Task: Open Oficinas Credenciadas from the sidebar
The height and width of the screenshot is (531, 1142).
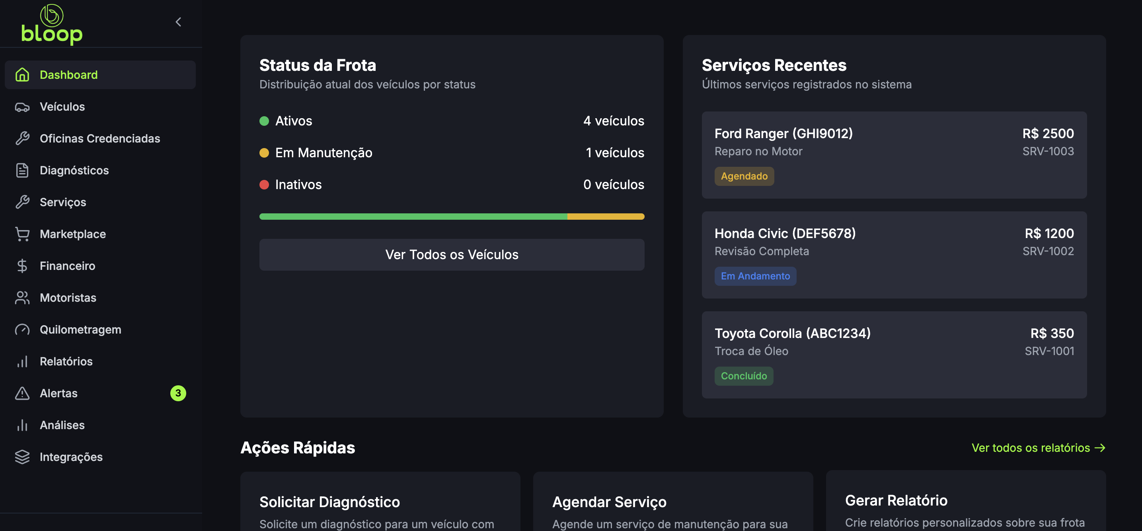Action: [100, 139]
